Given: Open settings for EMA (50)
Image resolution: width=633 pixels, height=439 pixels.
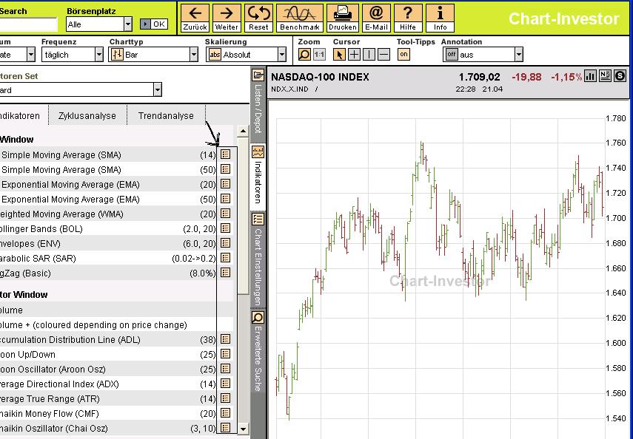Looking at the screenshot, I should pyautogui.click(x=225, y=199).
